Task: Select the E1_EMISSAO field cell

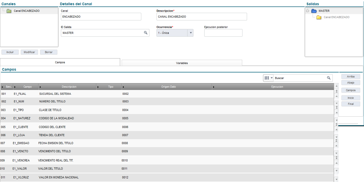Action: click(21, 143)
